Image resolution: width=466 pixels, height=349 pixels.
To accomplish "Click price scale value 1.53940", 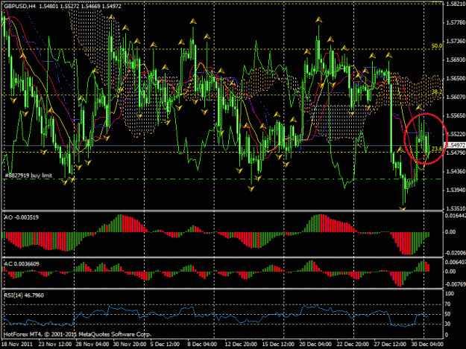I will pyautogui.click(x=456, y=190).
